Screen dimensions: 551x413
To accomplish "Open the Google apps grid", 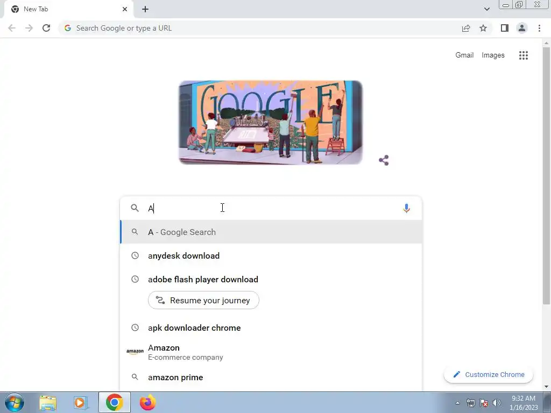I will coord(523,55).
